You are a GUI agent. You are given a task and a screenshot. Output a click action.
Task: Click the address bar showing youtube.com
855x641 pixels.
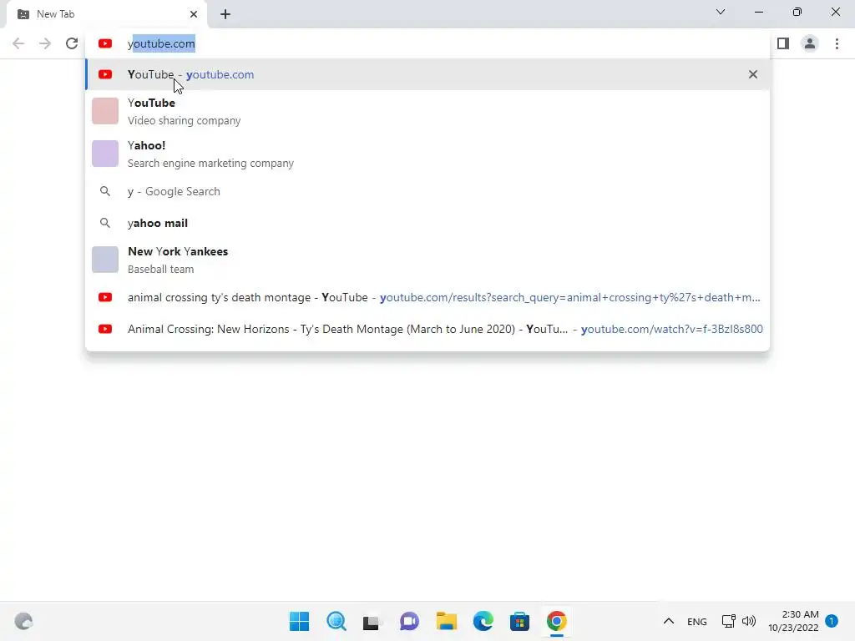pos(427,43)
